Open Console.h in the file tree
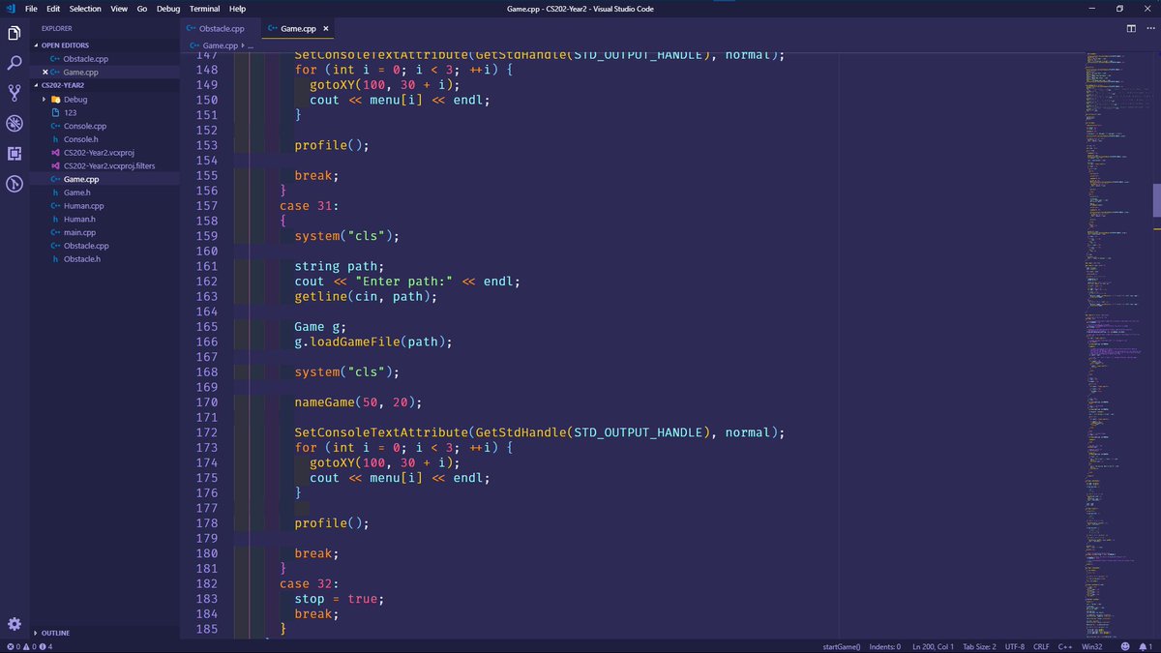 pos(81,139)
